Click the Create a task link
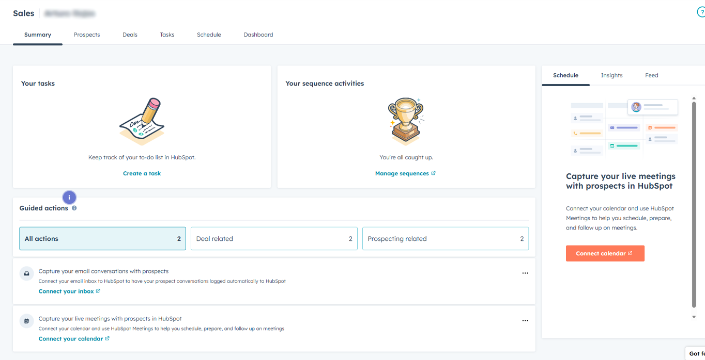 pos(142,173)
